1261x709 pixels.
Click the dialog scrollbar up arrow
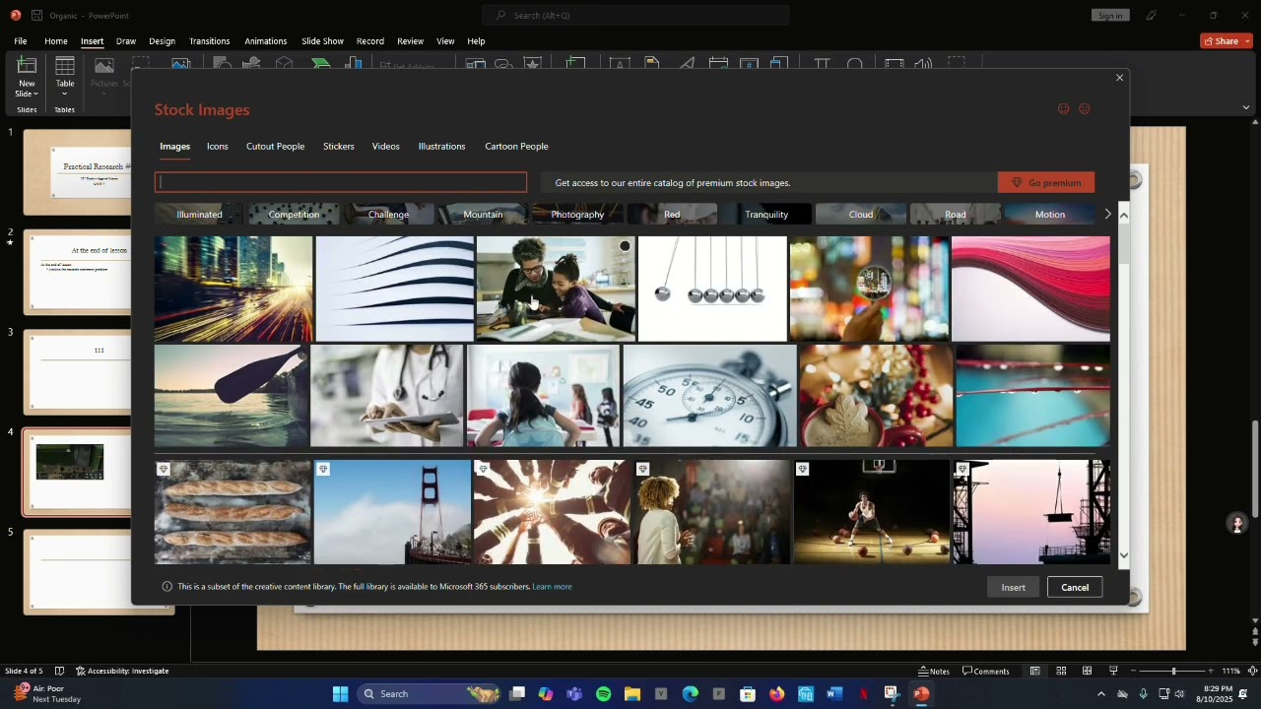coord(1124,214)
